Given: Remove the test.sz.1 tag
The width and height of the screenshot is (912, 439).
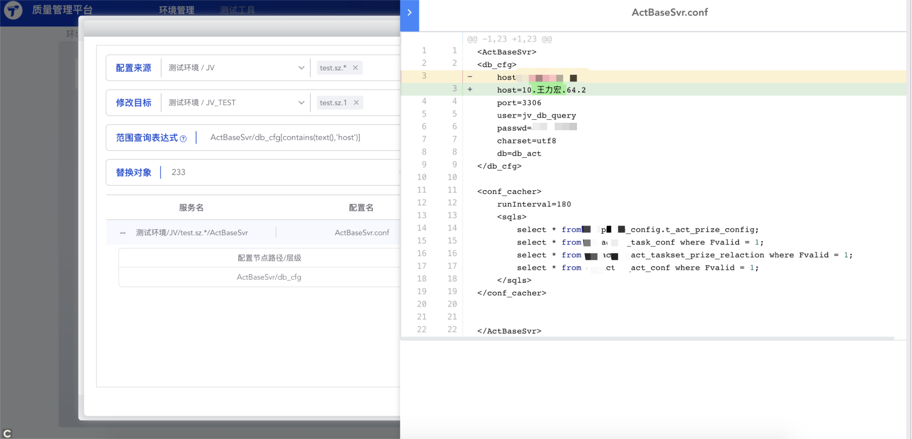Looking at the screenshot, I should tap(356, 103).
